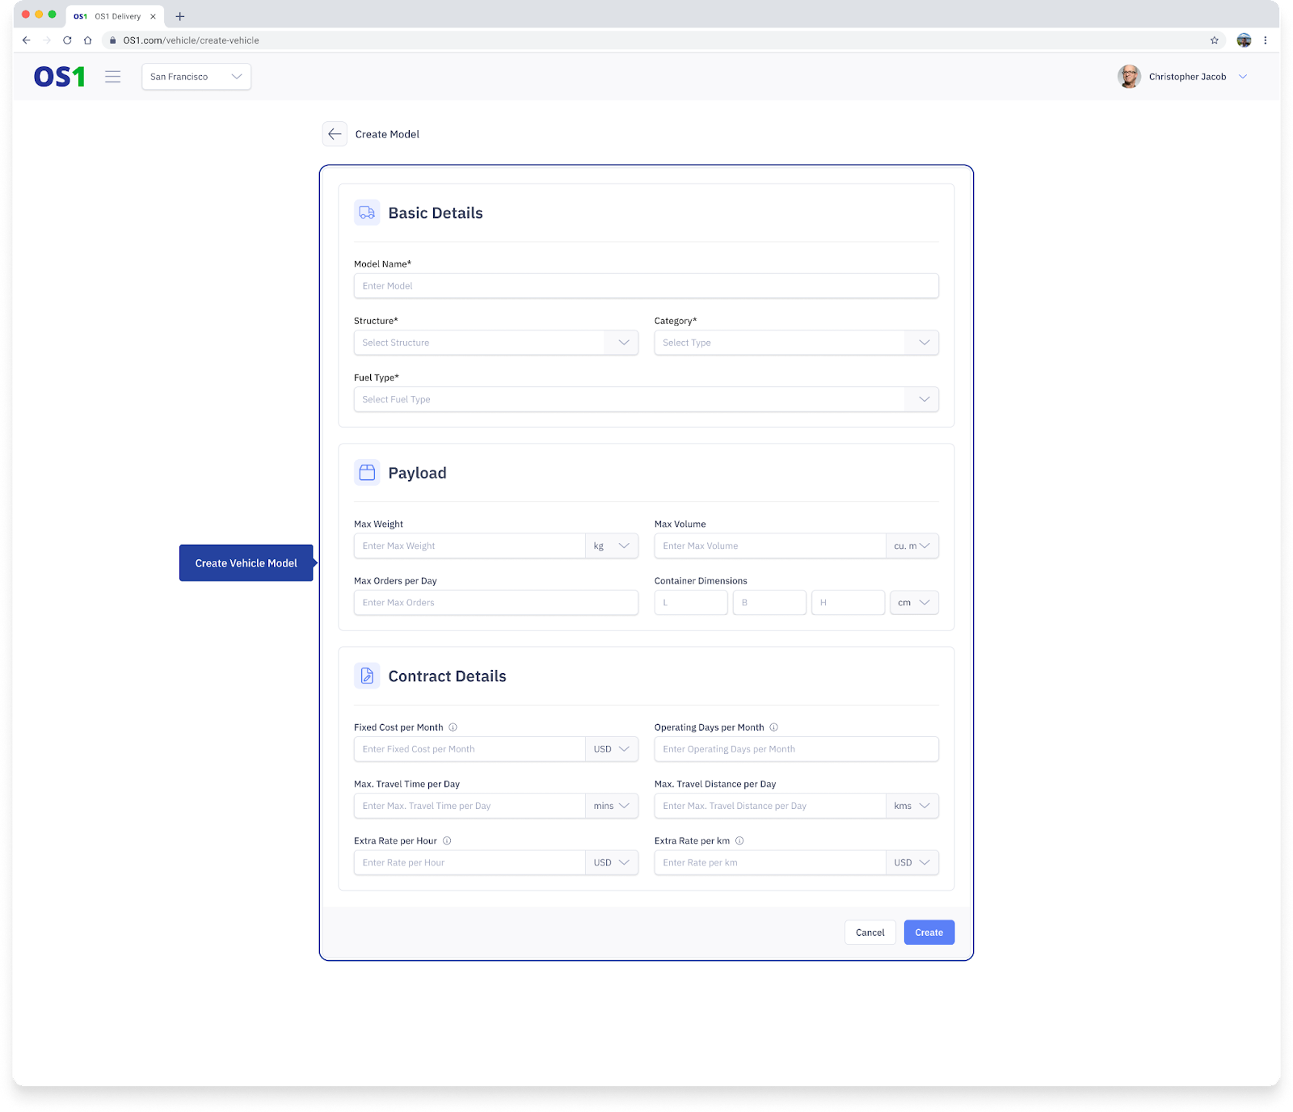Screen dimensions: 1293x1112
Task: Click the browser address bar URL
Action: pyautogui.click(x=192, y=40)
